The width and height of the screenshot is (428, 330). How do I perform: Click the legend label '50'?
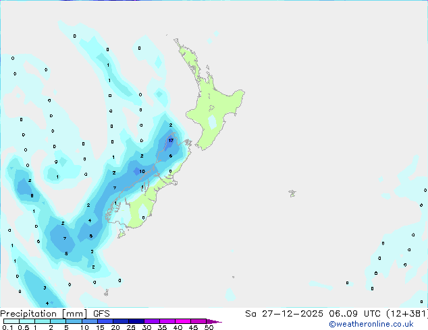point(209,327)
